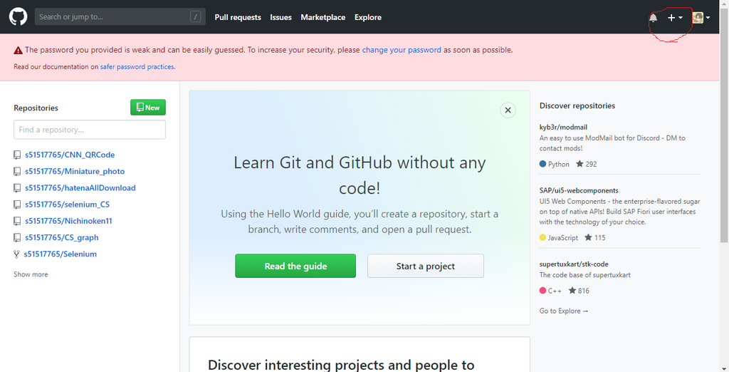
Task: Expand the repository list with Show more
Action: pos(31,274)
